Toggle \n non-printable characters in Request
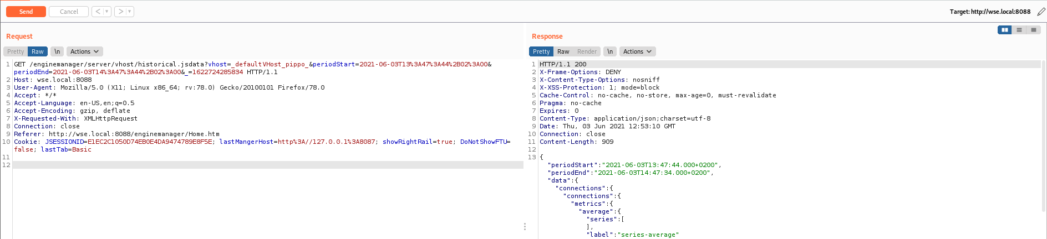This screenshot has width=1047, height=239. tap(57, 51)
